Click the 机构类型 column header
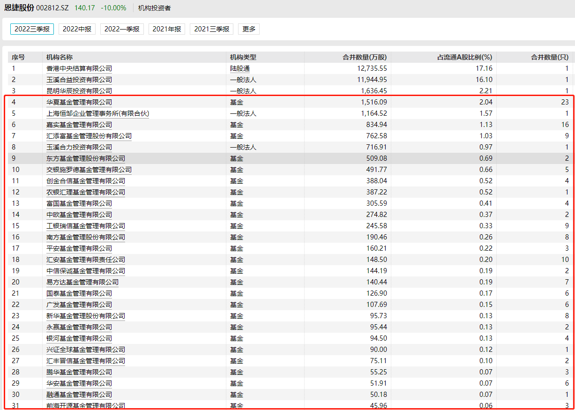This screenshot has height=410, width=575. pyautogui.click(x=243, y=57)
